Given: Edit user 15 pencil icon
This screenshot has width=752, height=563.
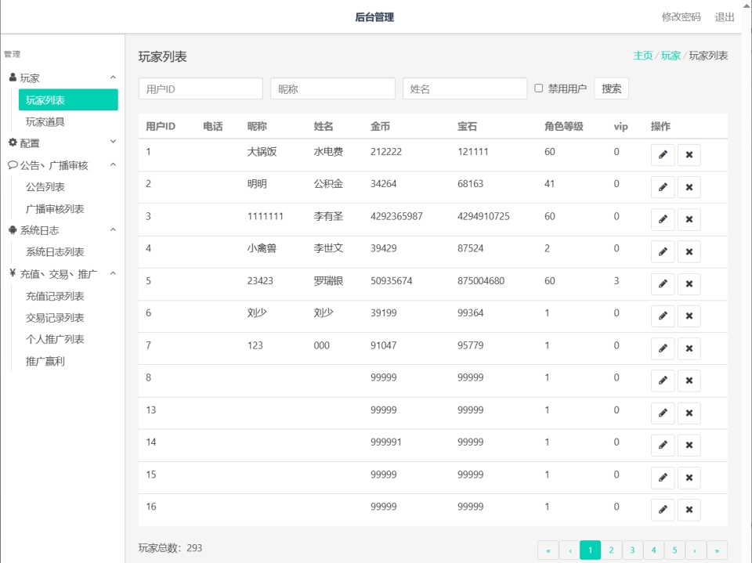Looking at the screenshot, I should [x=663, y=478].
